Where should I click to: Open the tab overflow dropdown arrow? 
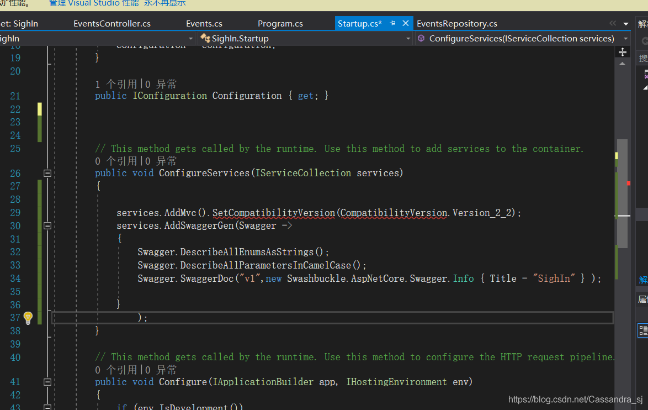coord(626,24)
